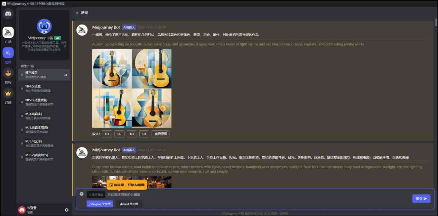Viewport: 438px width, 216px height.
Task: Open the bottom-left guitar image
Action: coord(112,108)
